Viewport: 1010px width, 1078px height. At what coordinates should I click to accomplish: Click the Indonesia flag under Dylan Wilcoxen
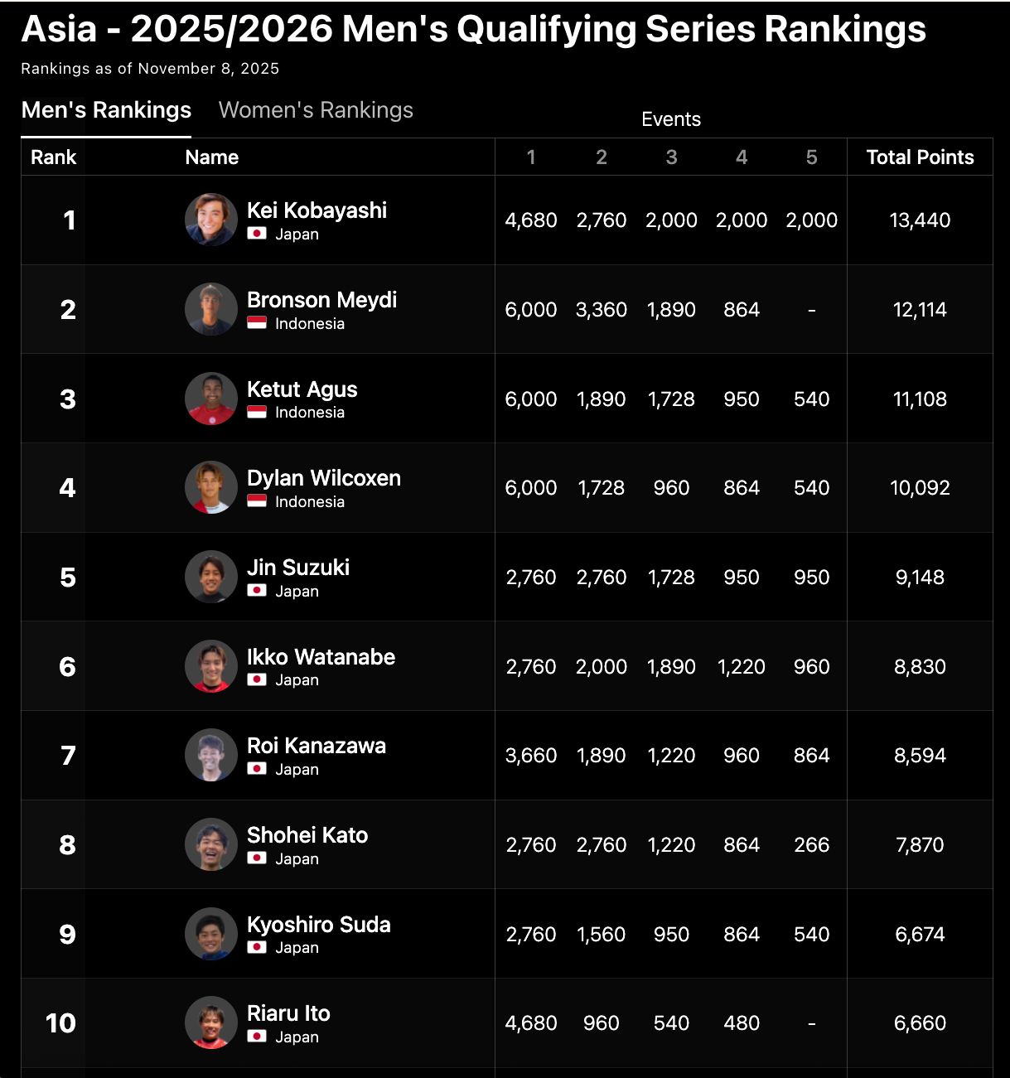[x=257, y=501]
